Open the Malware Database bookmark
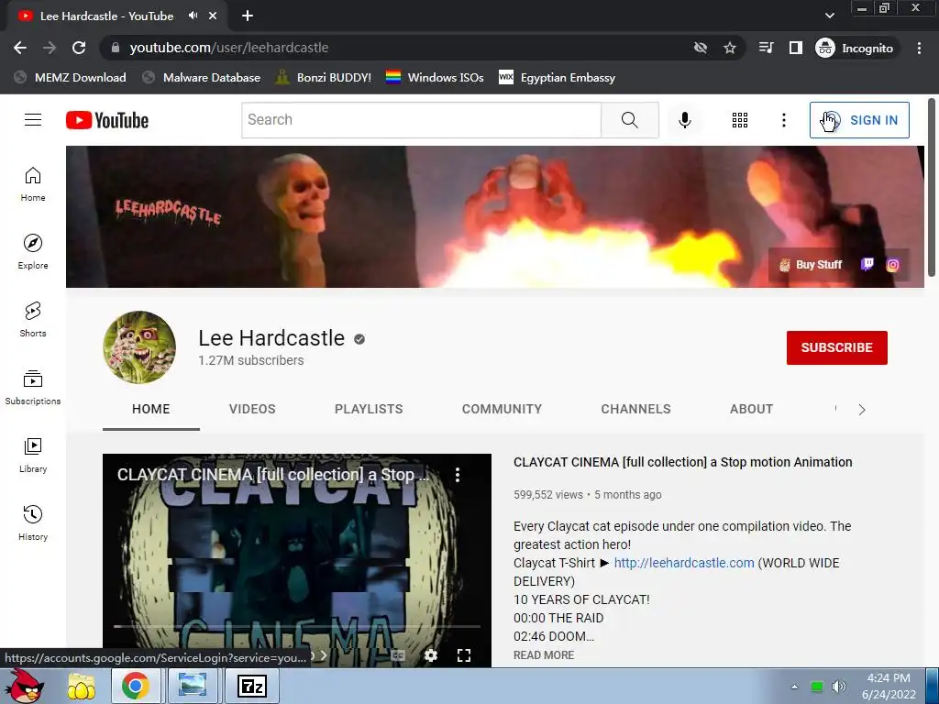This screenshot has width=939, height=704. (202, 77)
